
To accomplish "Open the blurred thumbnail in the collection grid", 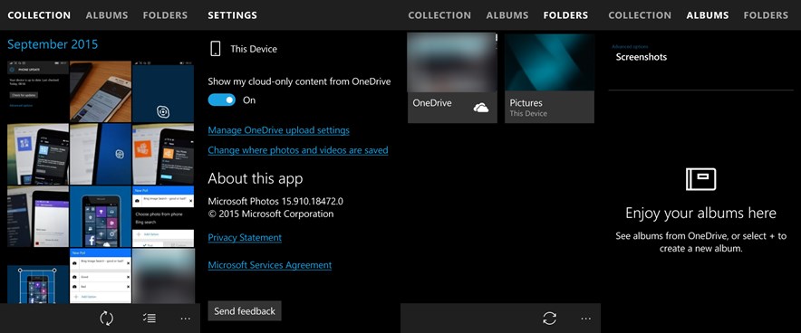I will (x=163, y=276).
